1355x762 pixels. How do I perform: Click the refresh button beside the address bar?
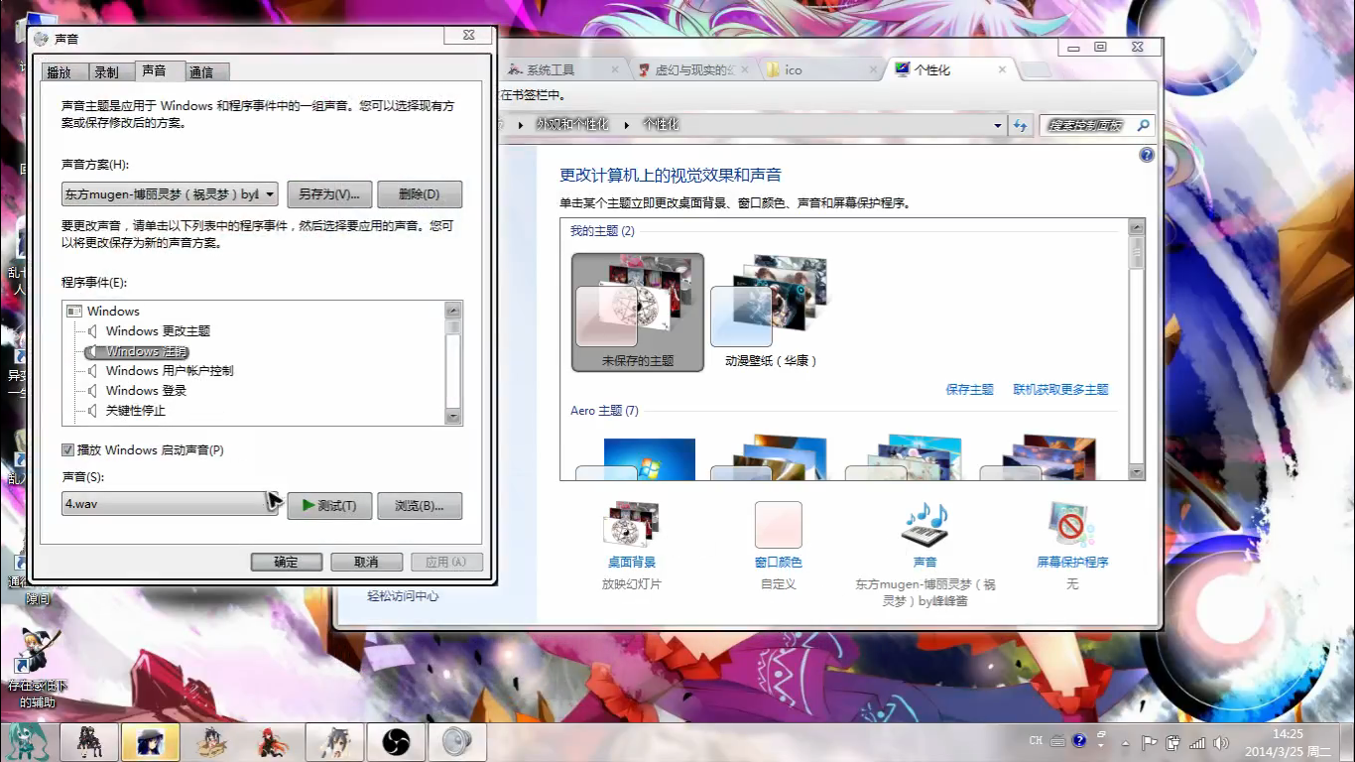(1020, 125)
